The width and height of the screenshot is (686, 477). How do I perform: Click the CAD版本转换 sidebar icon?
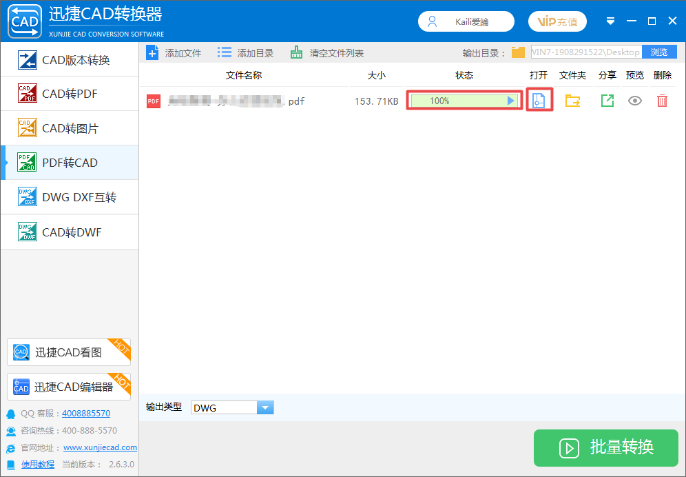(x=27, y=59)
